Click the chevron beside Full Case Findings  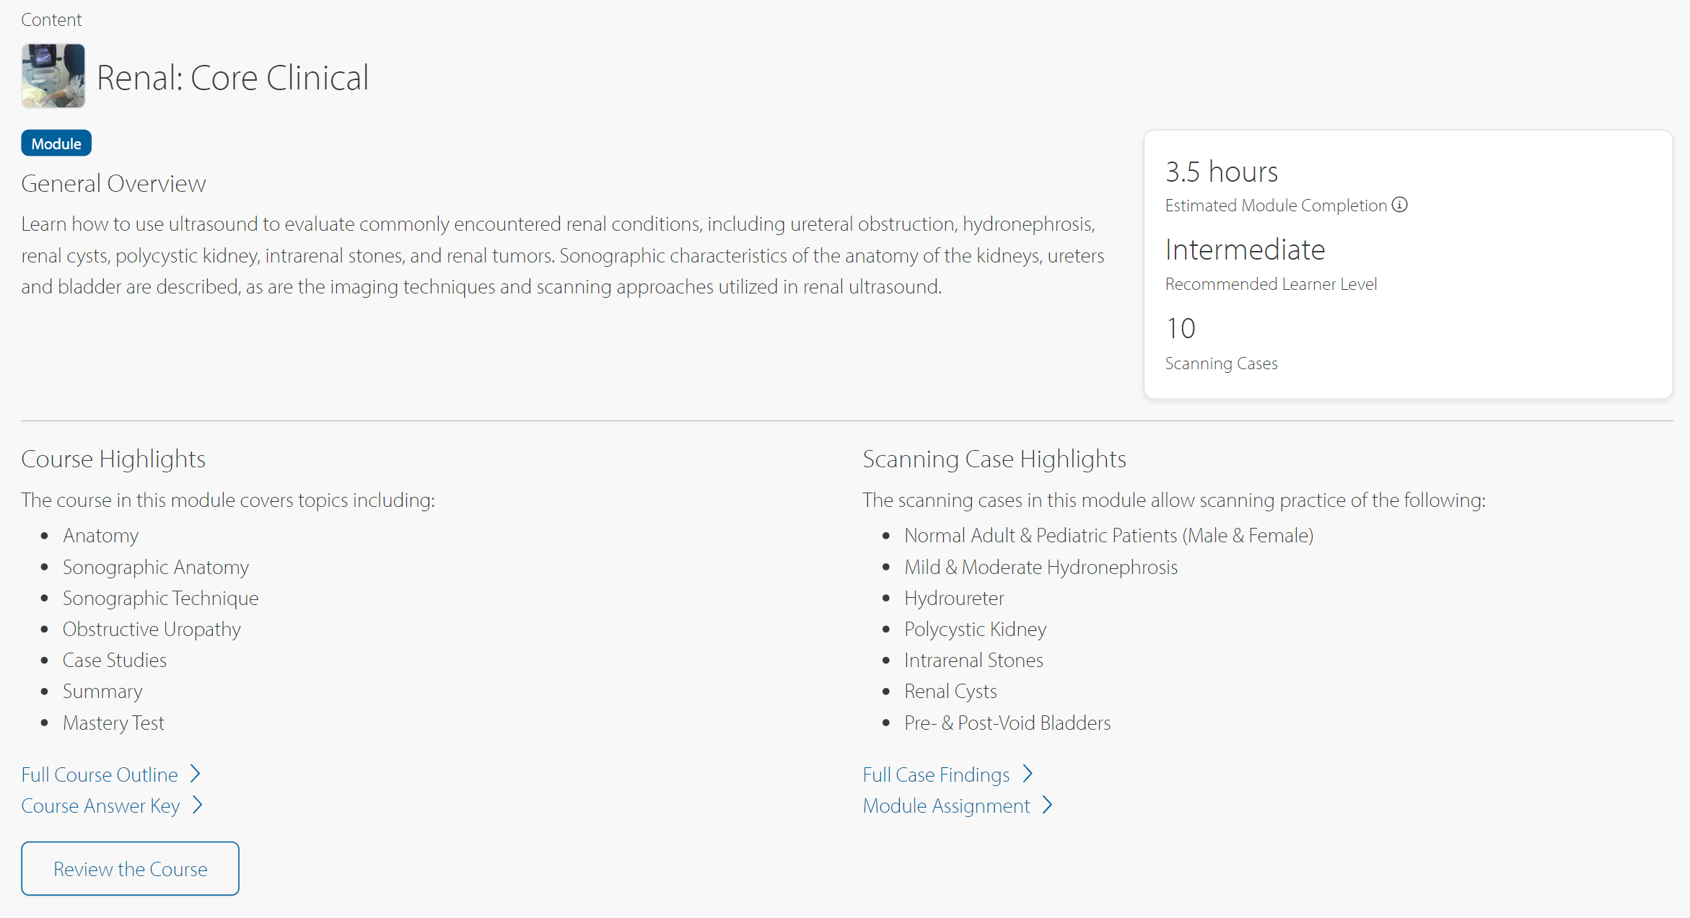[x=1028, y=774]
